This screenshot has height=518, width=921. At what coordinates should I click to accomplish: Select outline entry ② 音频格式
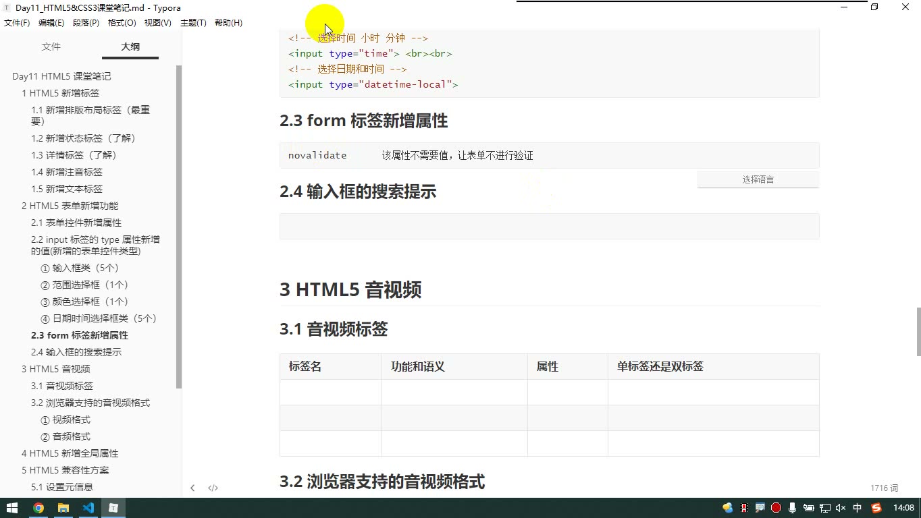click(65, 436)
